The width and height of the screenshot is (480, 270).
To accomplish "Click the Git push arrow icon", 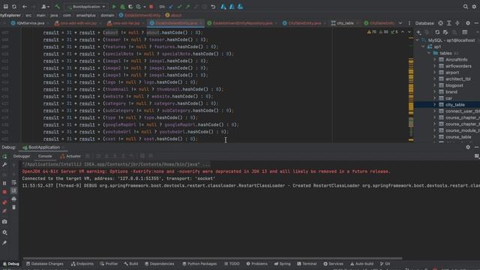I will [187, 7].
